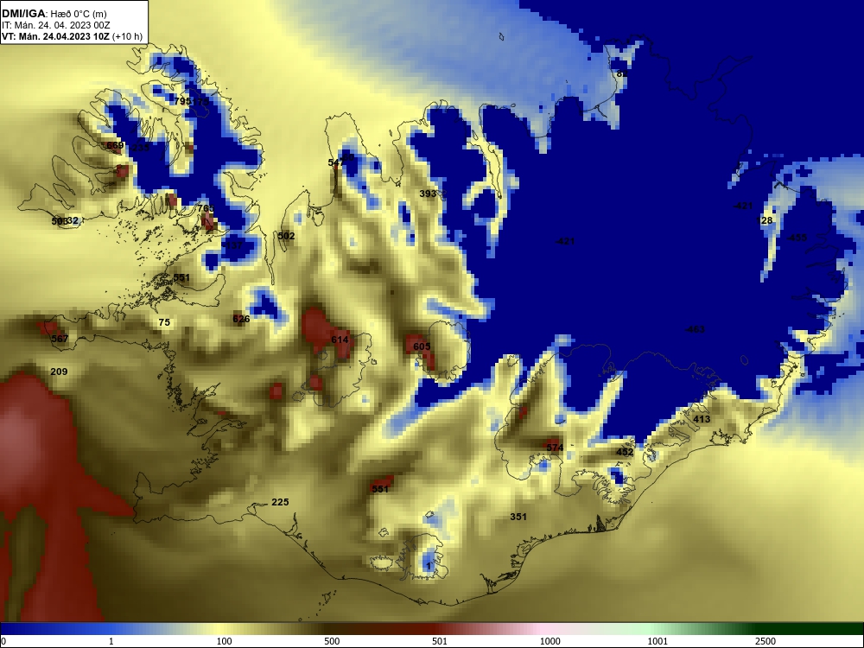The height and width of the screenshot is (648, 864).
Task: Click the map value 547
Action: pos(335,162)
